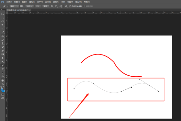The image size is (181, 121).
Task: Open the 窗口 menu
Action: click(x=78, y=2)
